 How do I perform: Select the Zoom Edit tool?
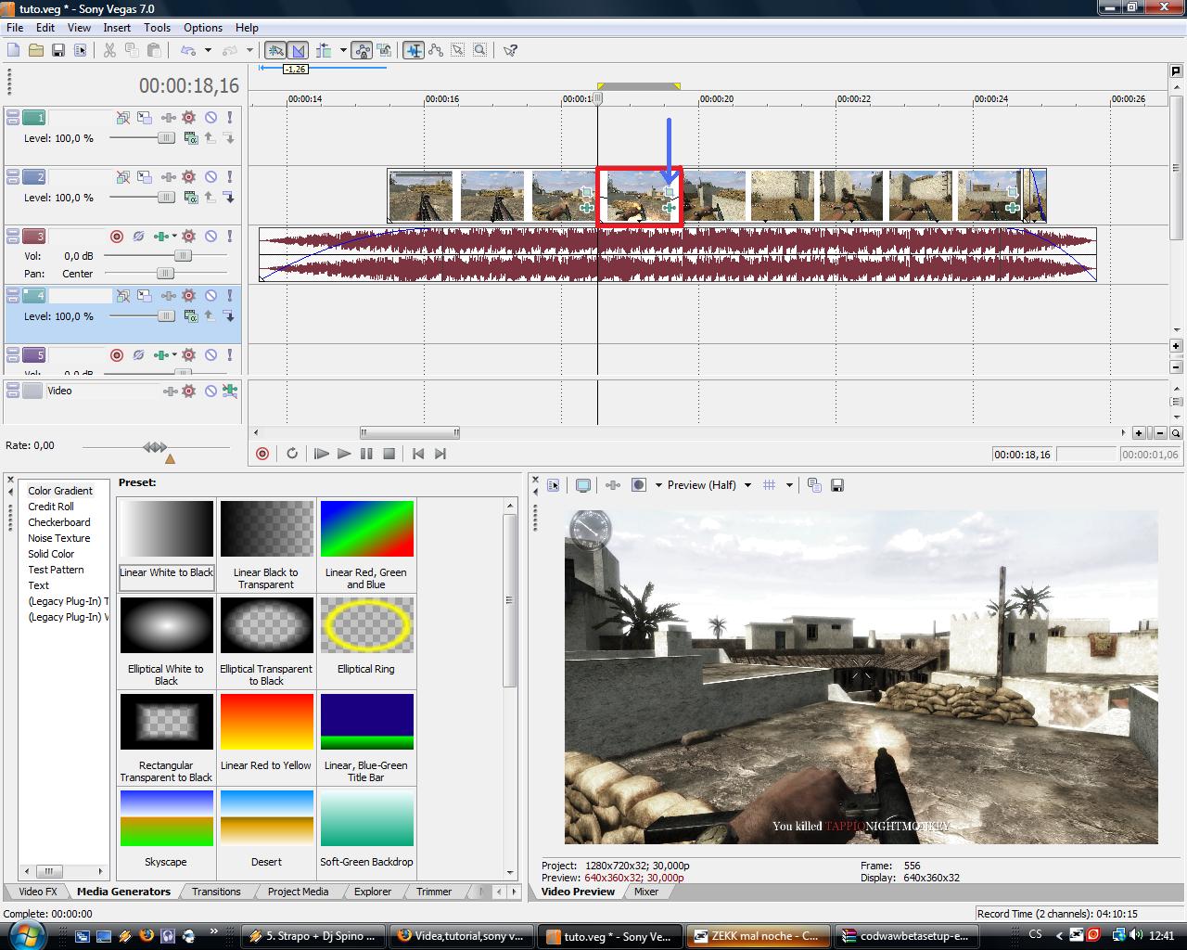[x=480, y=50]
